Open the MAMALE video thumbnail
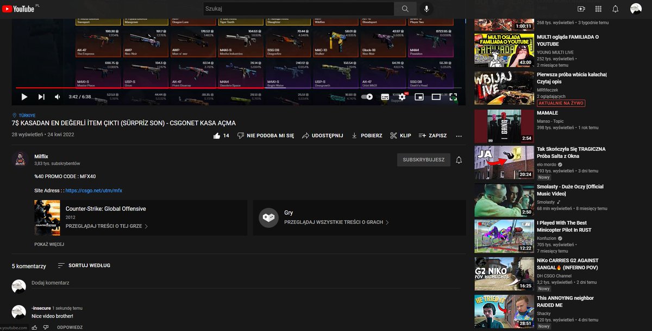Screen dimensions: 652x331 504,126
